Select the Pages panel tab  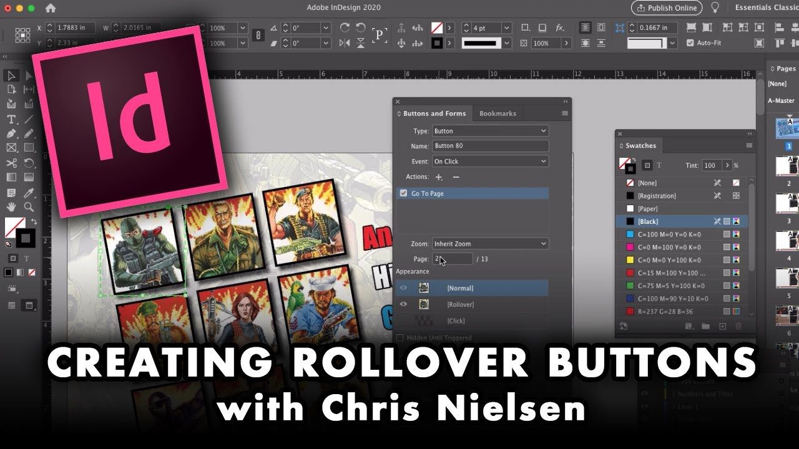click(783, 69)
